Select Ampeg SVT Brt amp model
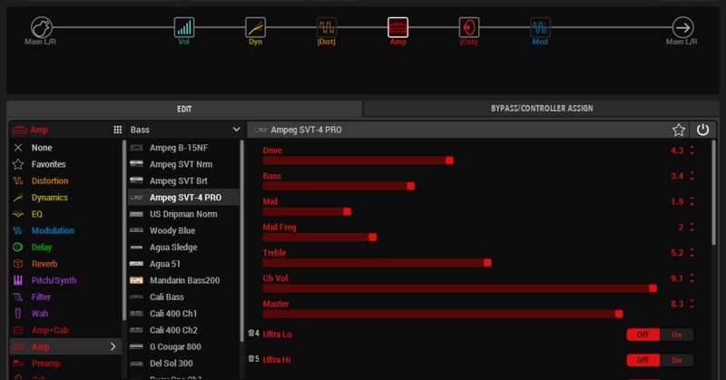The image size is (726, 380). point(184,181)
